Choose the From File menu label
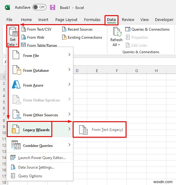This screenshot has height=185, width=176. tap(31, 56)
